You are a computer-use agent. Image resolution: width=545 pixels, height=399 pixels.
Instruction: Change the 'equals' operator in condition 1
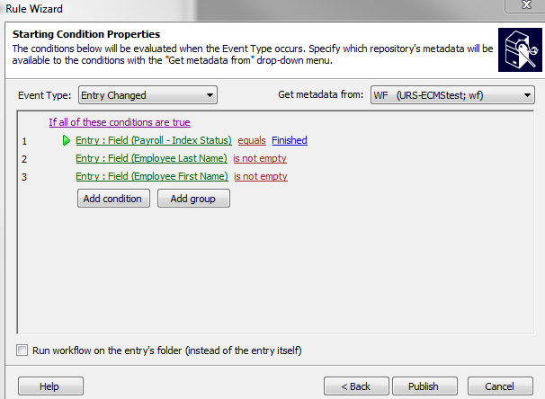pos(252,140)
